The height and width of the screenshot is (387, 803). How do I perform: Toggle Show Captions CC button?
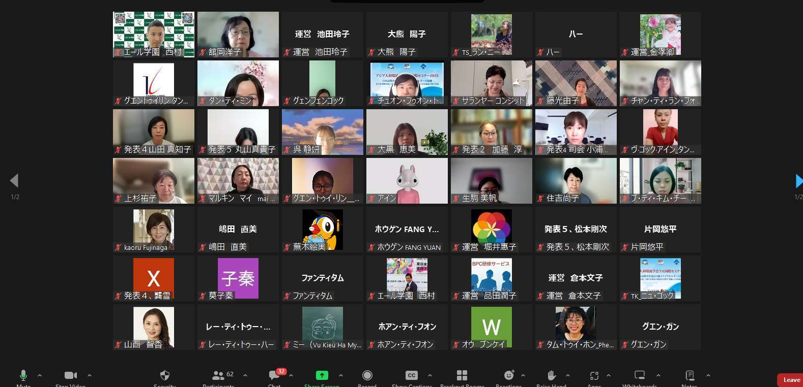click(x=411, y=375)
